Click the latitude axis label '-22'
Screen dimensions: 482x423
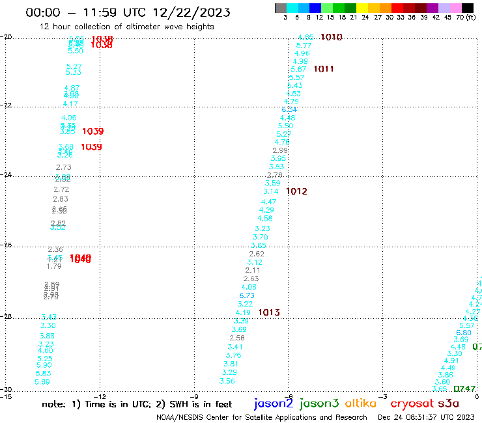pyautogui.click(x=6, y=105)
